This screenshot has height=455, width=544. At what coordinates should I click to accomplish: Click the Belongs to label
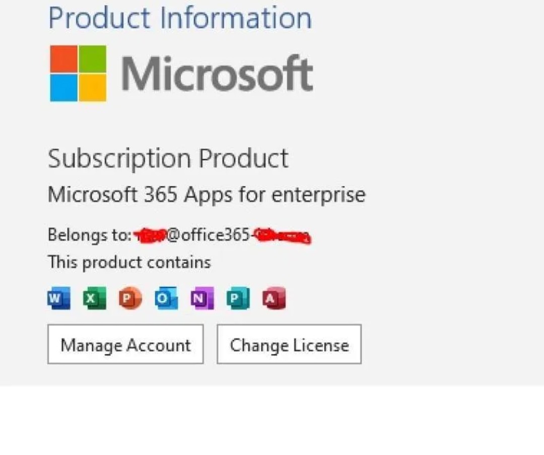coord(90,235)
